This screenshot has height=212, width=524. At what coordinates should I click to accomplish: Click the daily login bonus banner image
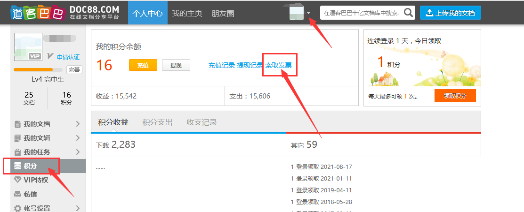[422, 67]
